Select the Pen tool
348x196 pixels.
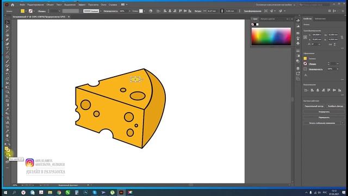pos(7,40)
